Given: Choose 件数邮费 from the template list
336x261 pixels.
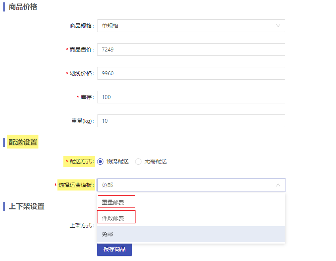Looking at the screenshot, I should pos(113,218).
